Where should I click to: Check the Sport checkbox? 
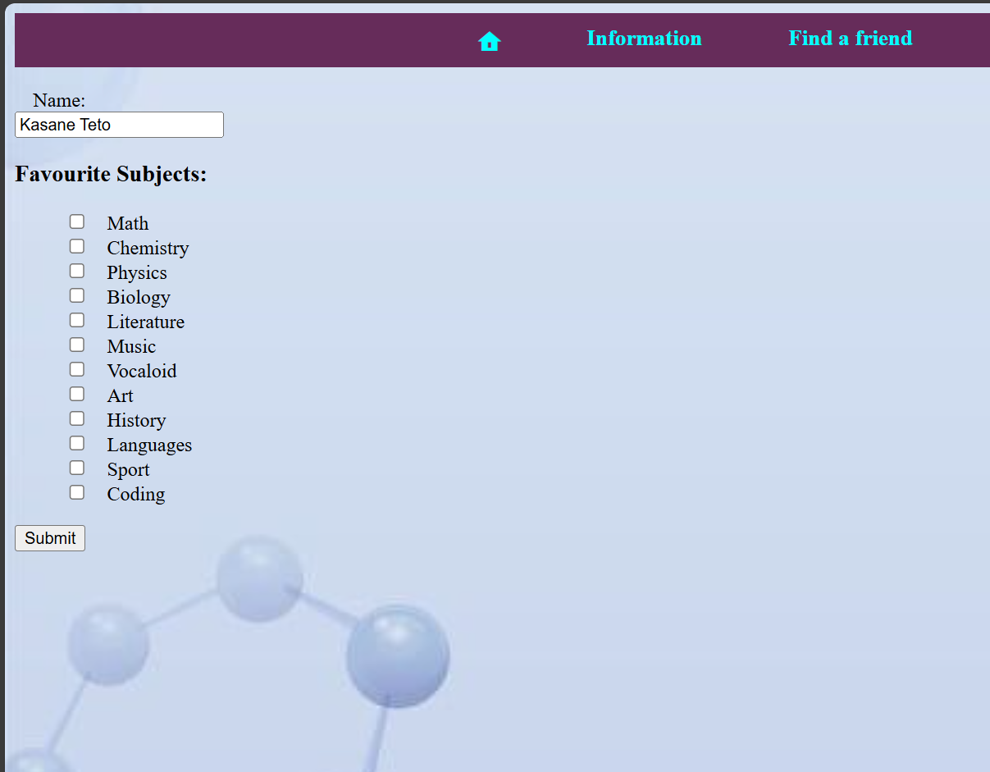tap(77, 468)
